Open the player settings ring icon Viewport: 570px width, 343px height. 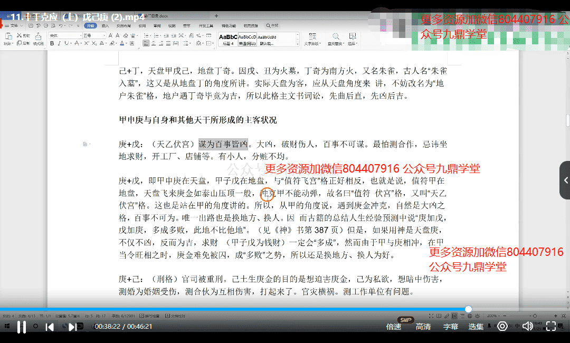tap(502, 327)
